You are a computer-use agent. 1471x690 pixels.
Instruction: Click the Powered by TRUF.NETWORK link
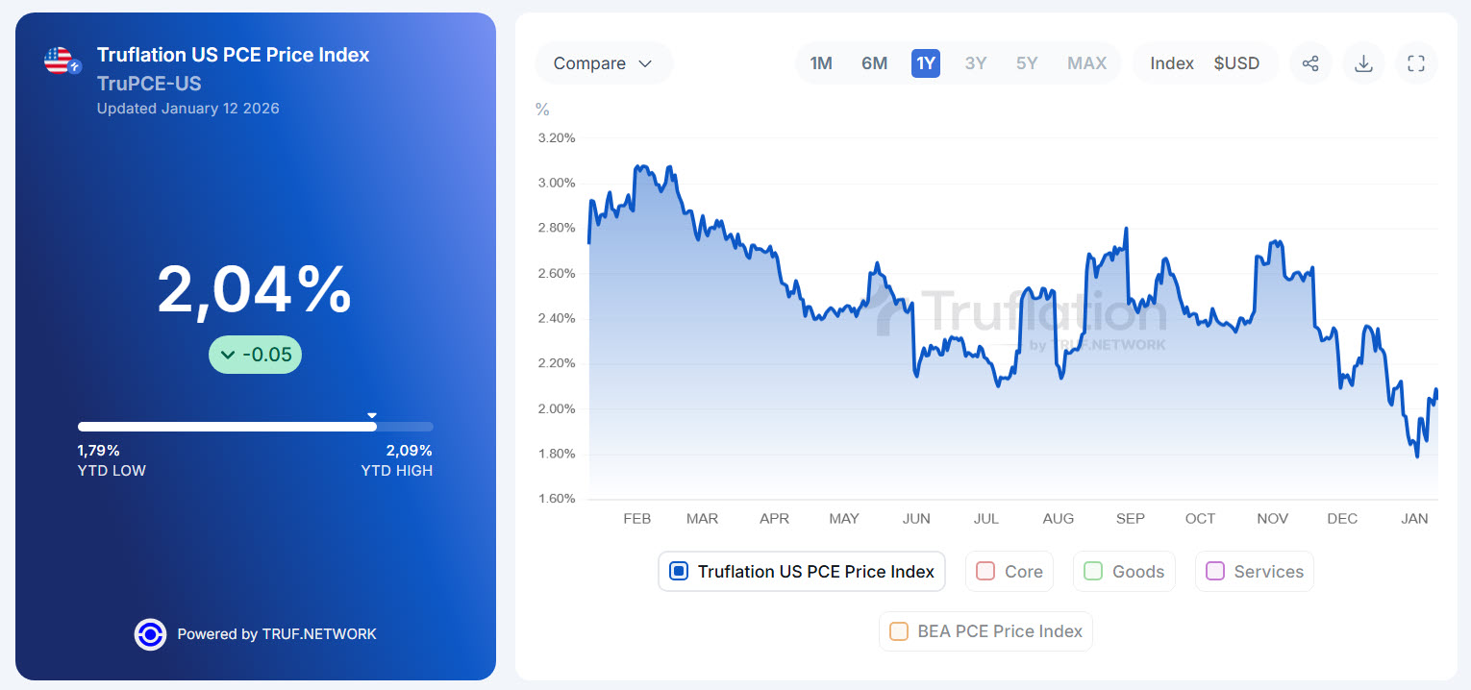tap(277, 634)
